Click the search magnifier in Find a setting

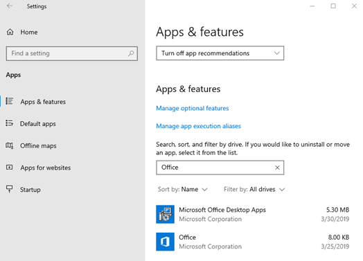pos(131,53)
